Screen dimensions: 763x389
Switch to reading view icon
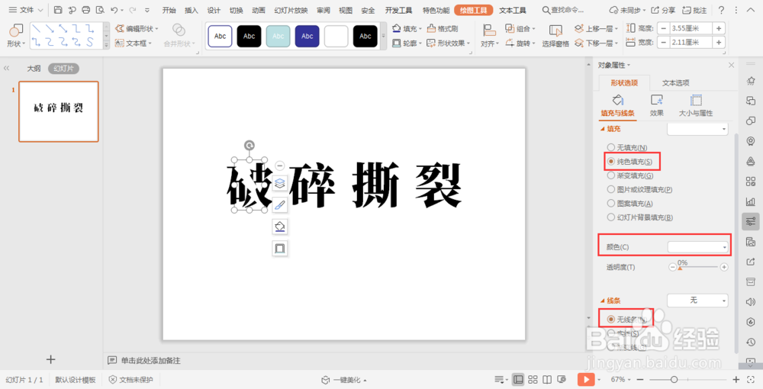pos(547,379)
